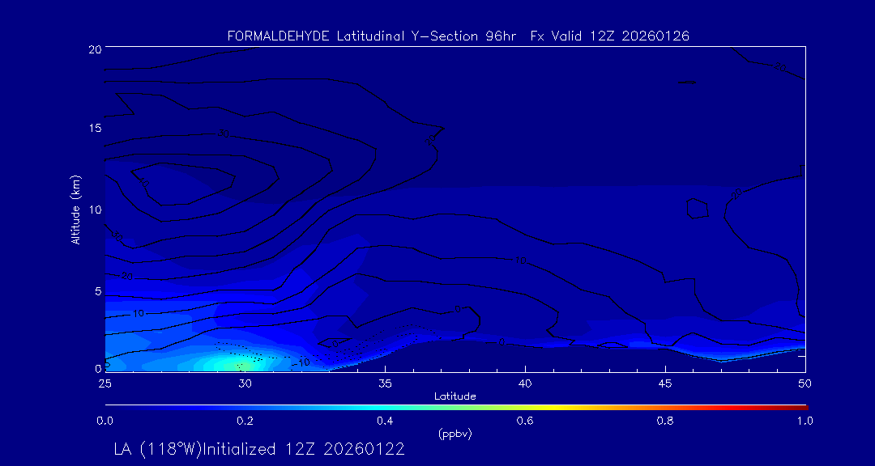Screen dimensions: 875x466
Task: Click the 0.8 colorbar tick label
Action: click(x=665, y=421)
